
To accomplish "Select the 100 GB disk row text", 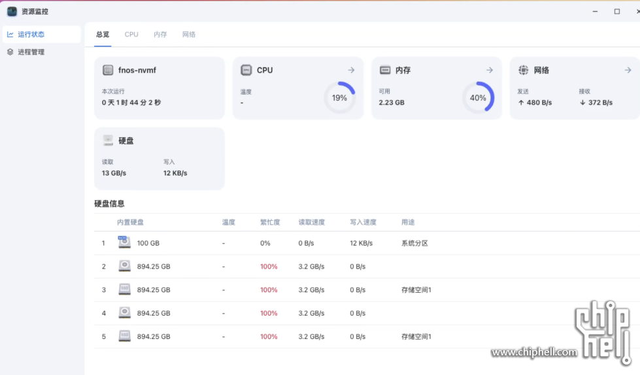I will pos(148,243).
